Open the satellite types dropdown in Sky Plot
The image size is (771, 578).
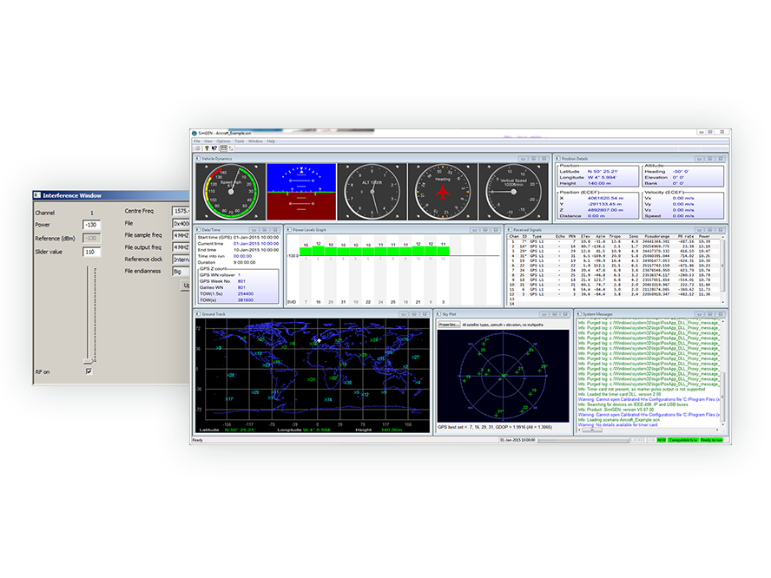tap(504, 324)
